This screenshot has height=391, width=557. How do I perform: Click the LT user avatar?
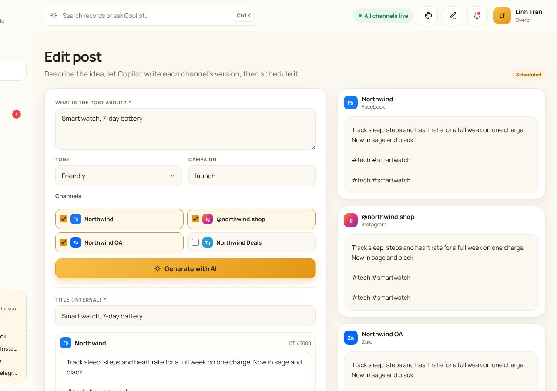click(x=502, y=16)
